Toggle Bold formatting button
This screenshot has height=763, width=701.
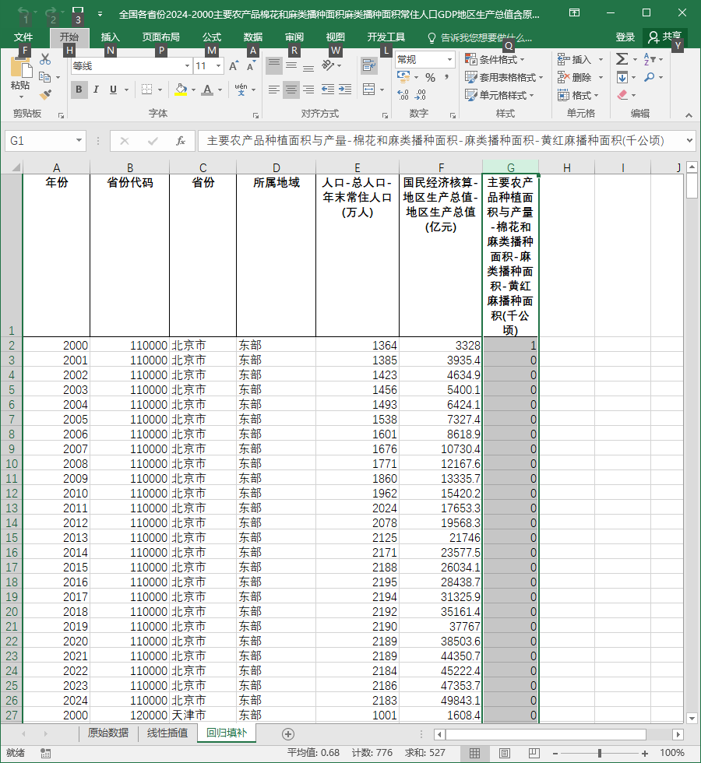pyautogui.click(x=79, y=90)
